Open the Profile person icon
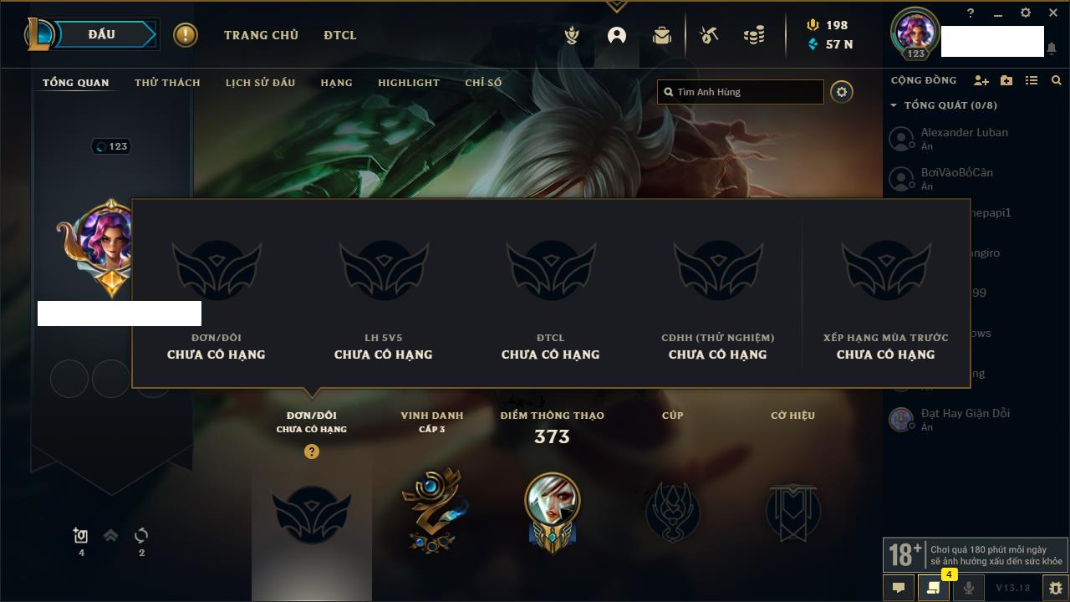The height and width of the screenshot is (602, 1070). (x=617, y=35)
